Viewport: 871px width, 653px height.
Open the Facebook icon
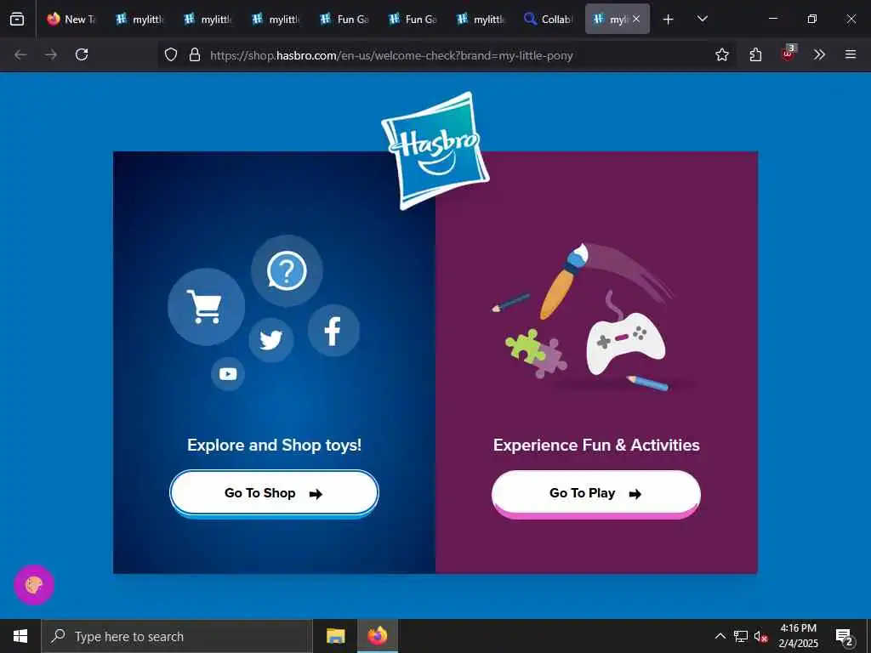pyautogui.click(x=333, y=331)
